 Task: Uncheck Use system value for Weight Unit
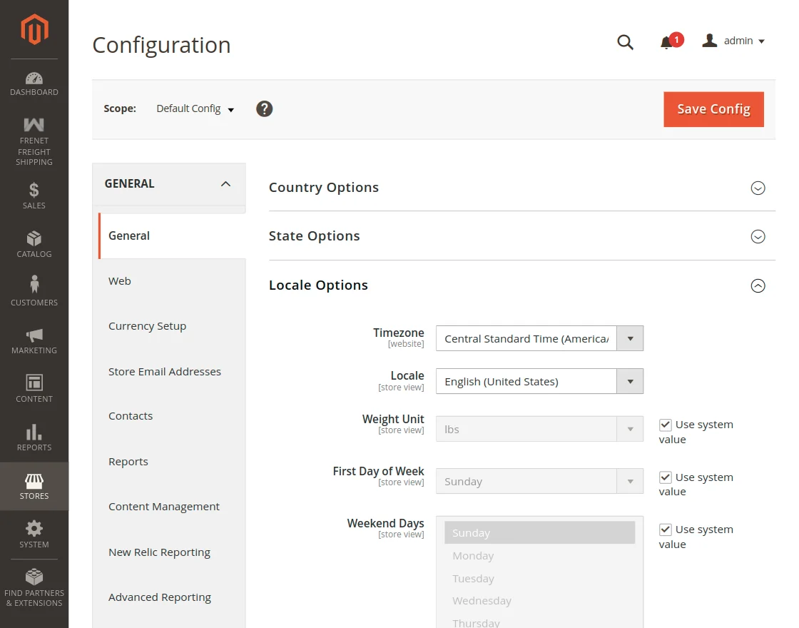coord(665,424)
